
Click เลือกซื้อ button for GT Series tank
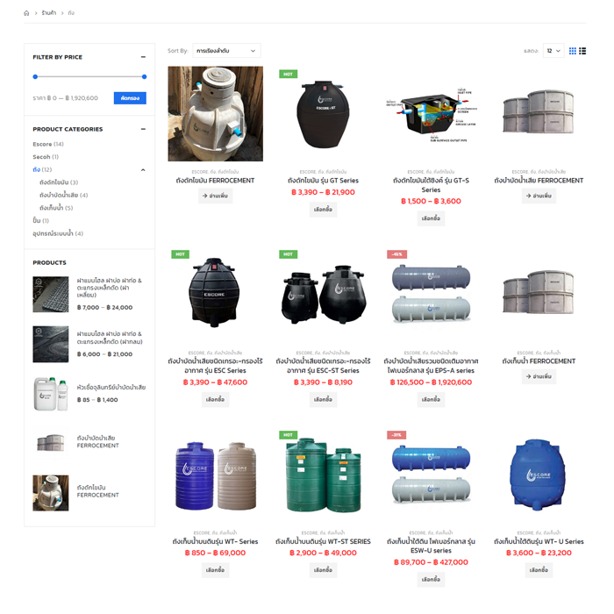point(323,210)
